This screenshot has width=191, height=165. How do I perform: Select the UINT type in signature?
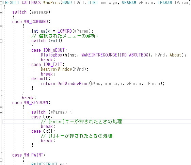tap(93, 3)
